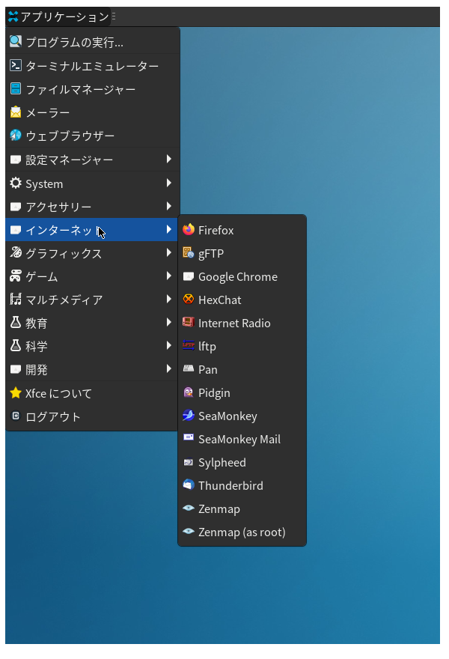The width and height of the screenshot is (449, 659).
Task: Click the Thunderbird icon
Action: coord(189,485)
